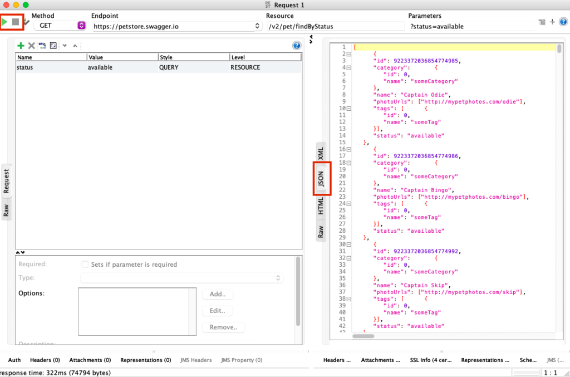Image resolution: width=570 pixels, height=377 pixels.
Task: Click the blue help icon above parameters table
Action: point(297,46)
